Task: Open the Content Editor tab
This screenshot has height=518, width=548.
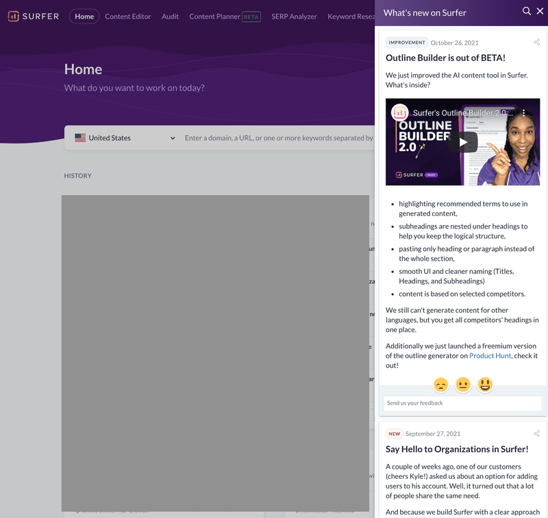Action: coord(128,16)
